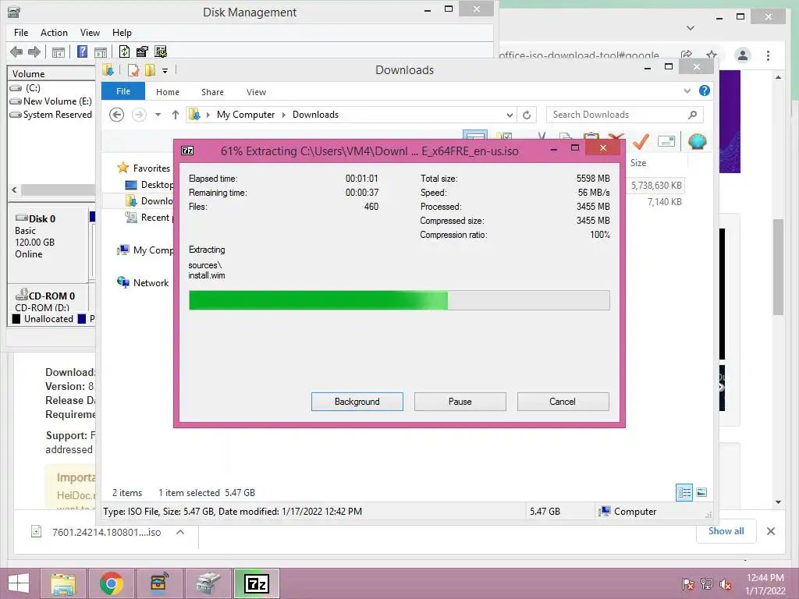
Task: Open the File tab in Explorer ribbon
Action: click(x=123, y=91)
